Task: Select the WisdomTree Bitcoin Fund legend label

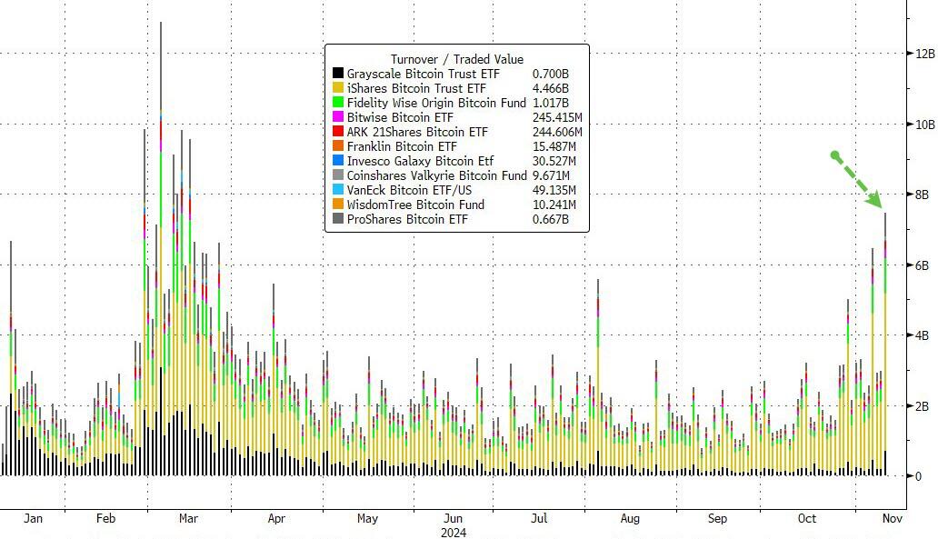Action: click(x=415, y=205)
